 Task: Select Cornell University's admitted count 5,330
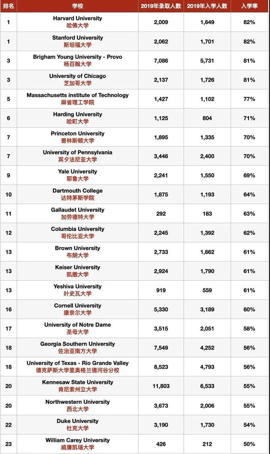click(x=161, y=309)
